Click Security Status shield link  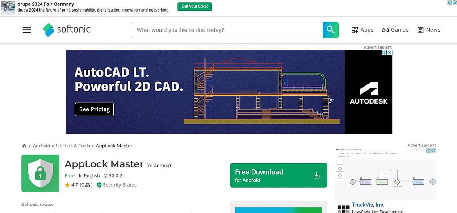tap(117, 185)
